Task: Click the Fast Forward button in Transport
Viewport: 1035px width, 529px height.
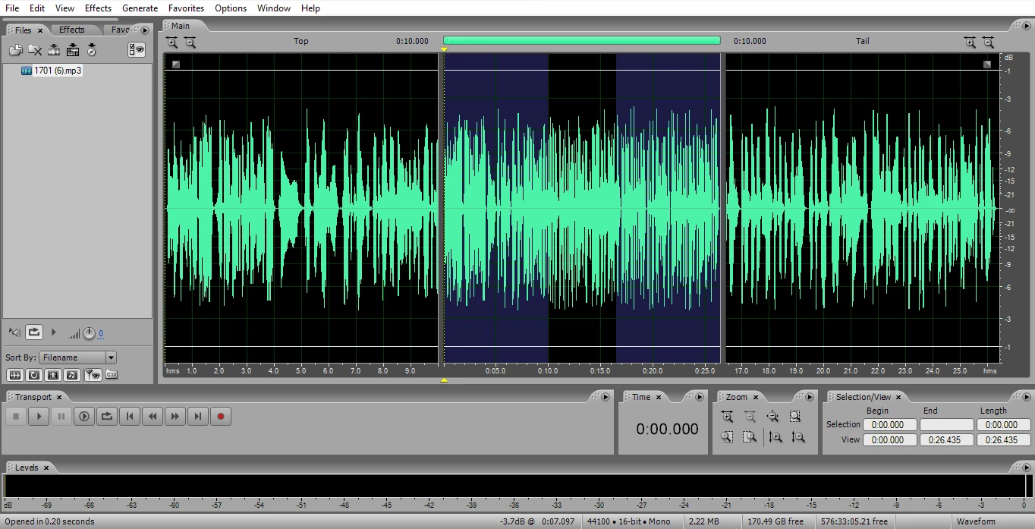Action: [175, 416]
